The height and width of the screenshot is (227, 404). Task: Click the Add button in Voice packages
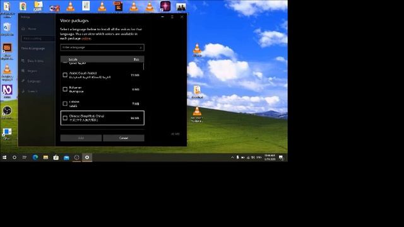81,138
